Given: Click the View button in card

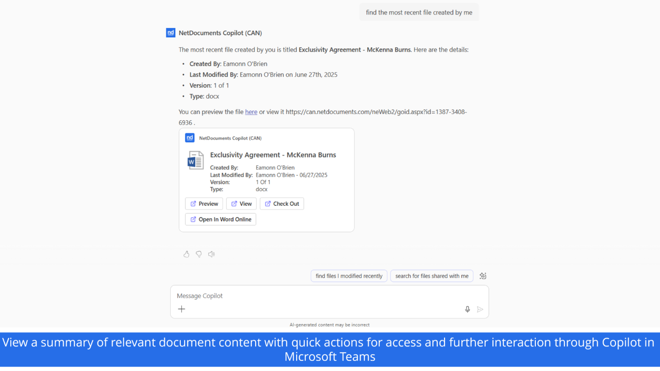Looking at the screenshot, I should pyautogui.click(x=241, y=204).
